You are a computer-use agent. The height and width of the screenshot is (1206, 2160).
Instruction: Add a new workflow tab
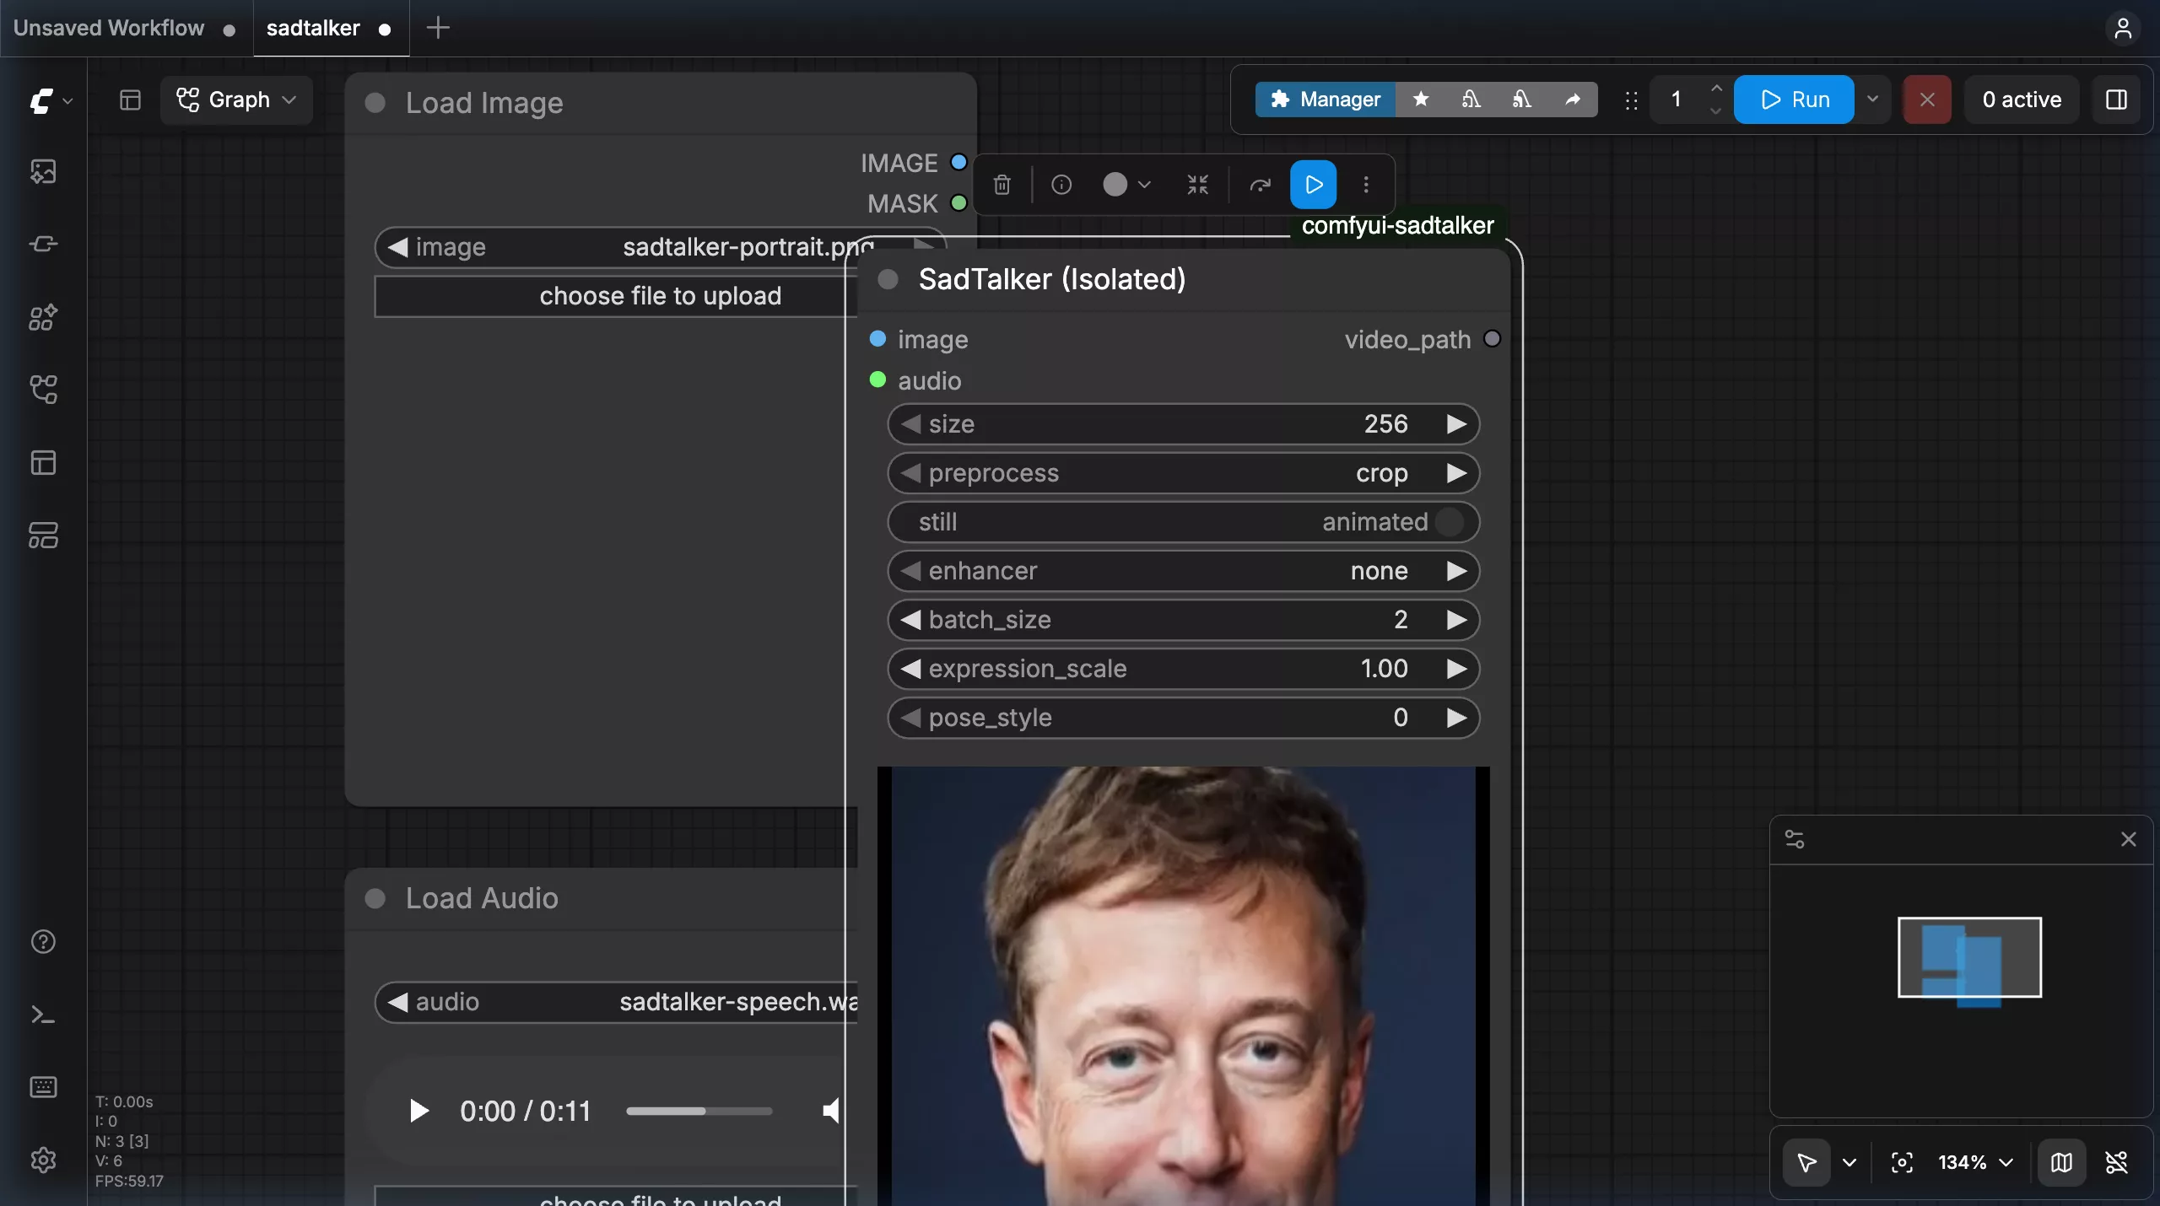pyautogui.click(x=438, y=28)
